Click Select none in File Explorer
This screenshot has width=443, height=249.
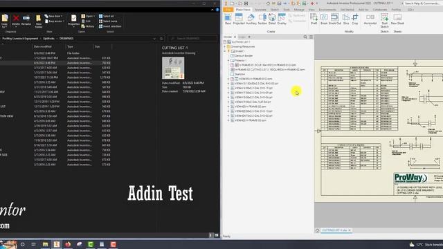108,21
